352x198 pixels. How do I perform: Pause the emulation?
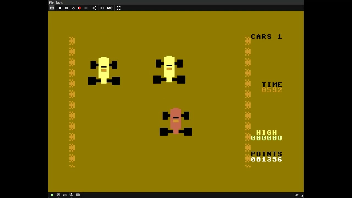pos(60,8)
